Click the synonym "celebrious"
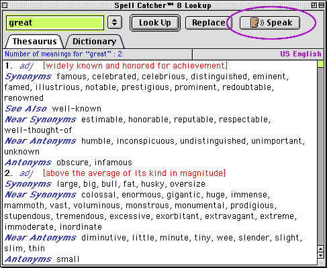This screenshot has width=327, height=268. click(163, 77)
